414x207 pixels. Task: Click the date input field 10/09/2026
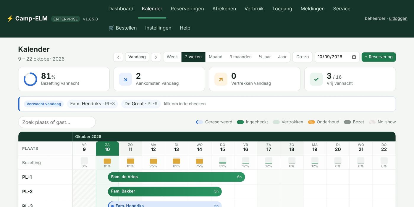coord(337,57)
